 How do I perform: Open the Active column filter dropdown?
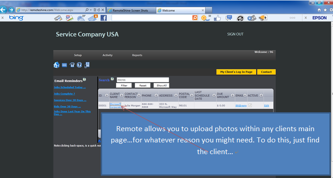coord(261,96)
